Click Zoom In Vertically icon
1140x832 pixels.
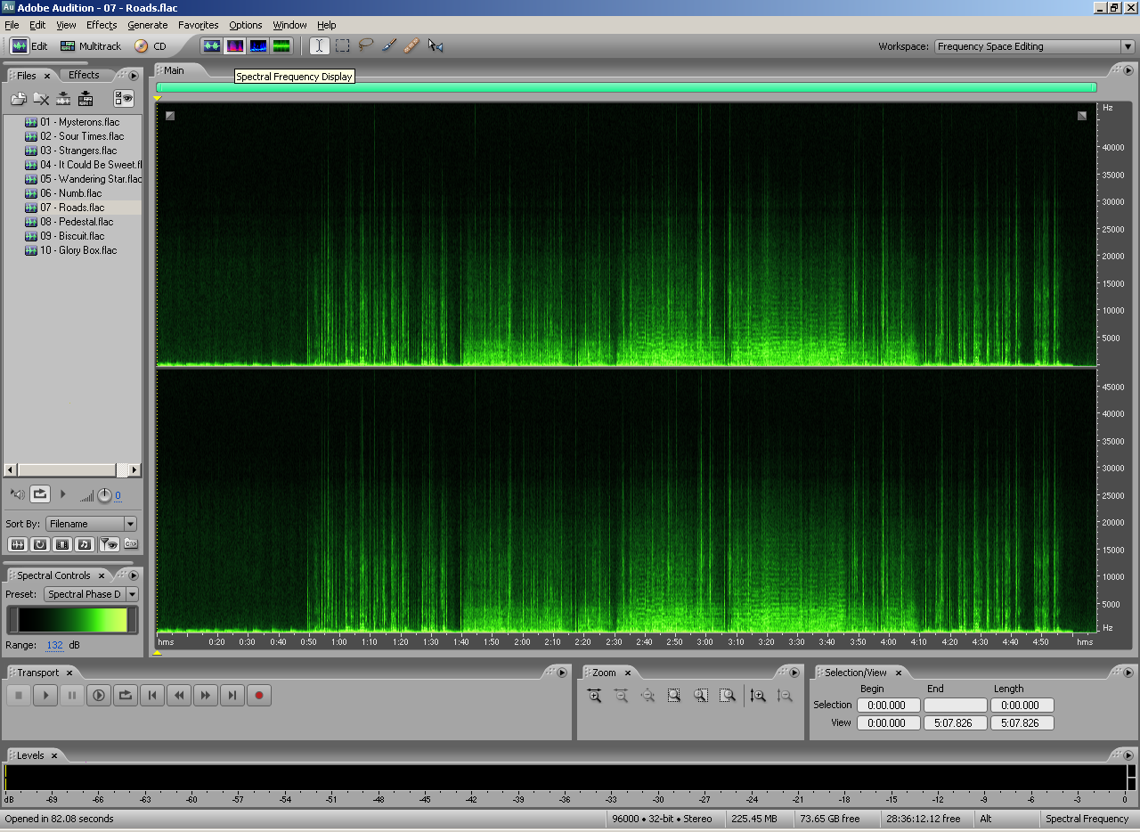pyautogui.click(x=758, y=696)
